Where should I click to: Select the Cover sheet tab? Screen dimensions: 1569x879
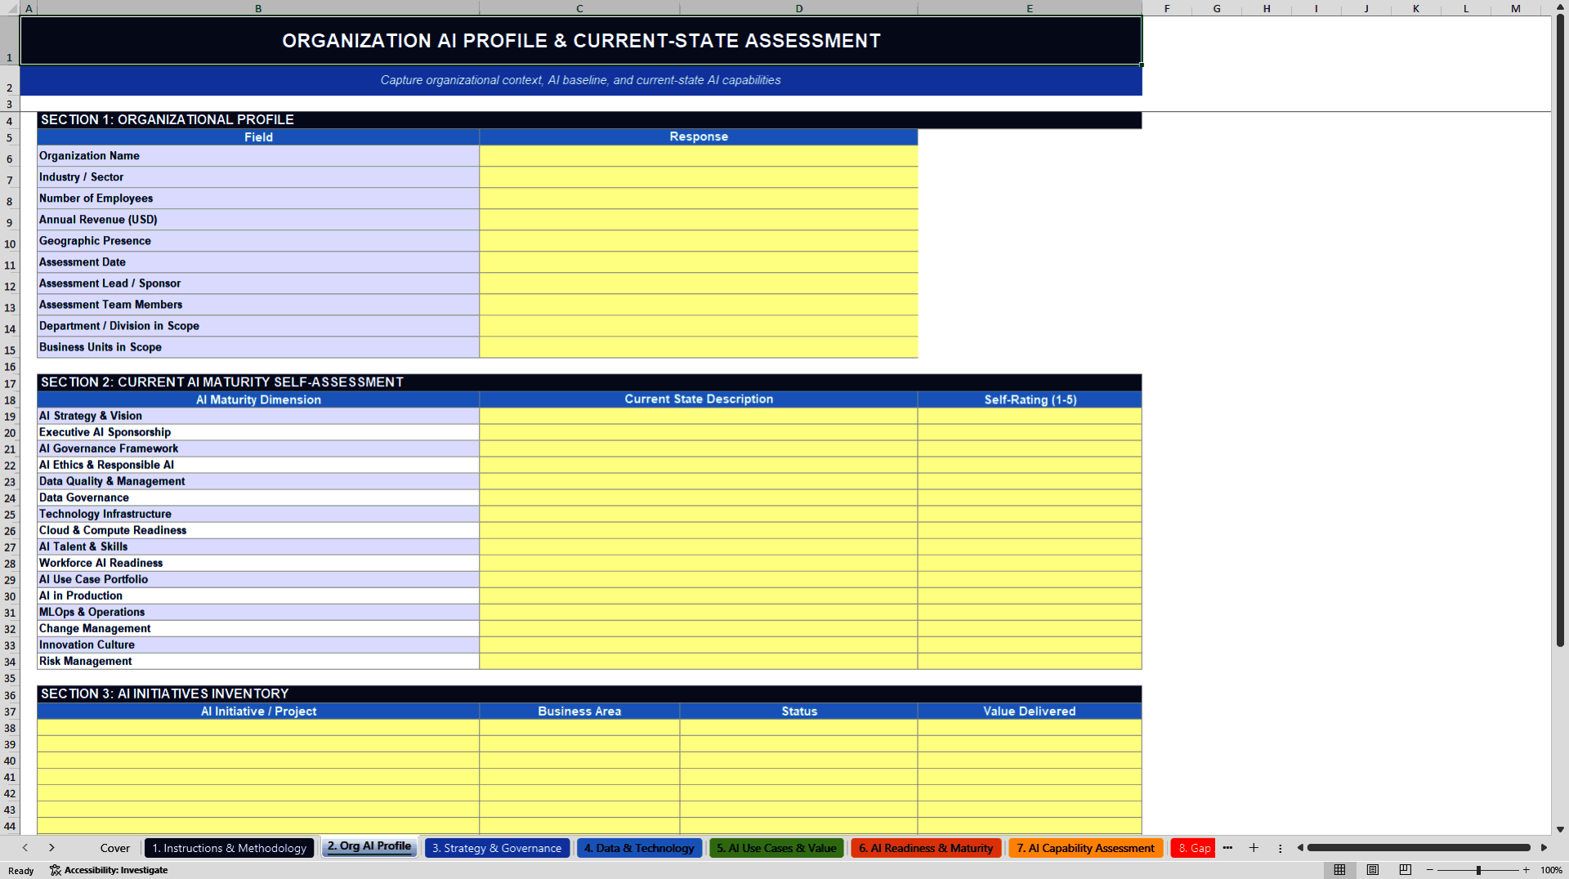tap(114, 848)
